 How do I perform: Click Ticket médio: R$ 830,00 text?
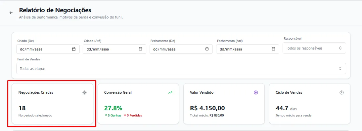[x=207, y=115]
